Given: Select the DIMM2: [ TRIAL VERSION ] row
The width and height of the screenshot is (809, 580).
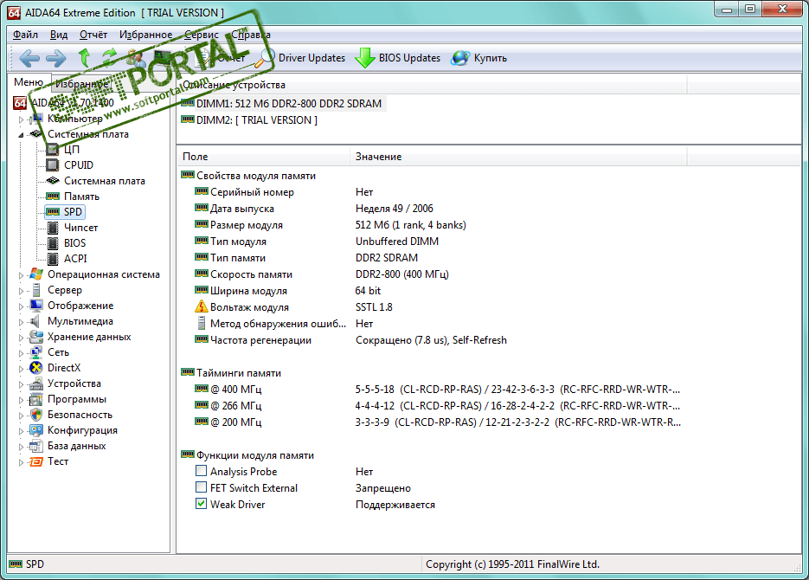Looking at the screenshot, I should [249, 119].
